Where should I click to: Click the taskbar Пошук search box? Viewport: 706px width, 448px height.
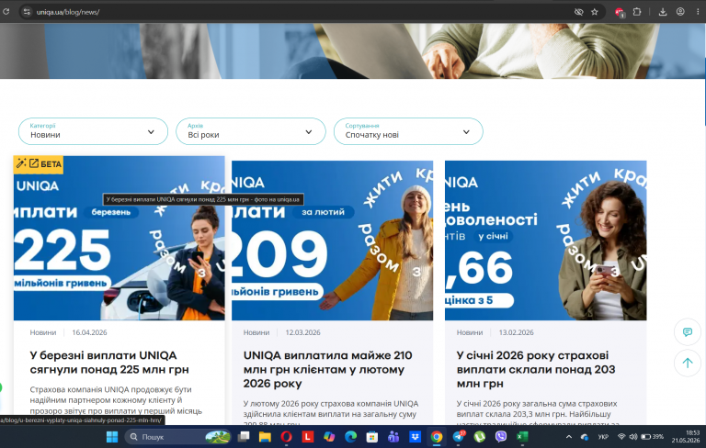pyautogui.click(x=177, y=437)
